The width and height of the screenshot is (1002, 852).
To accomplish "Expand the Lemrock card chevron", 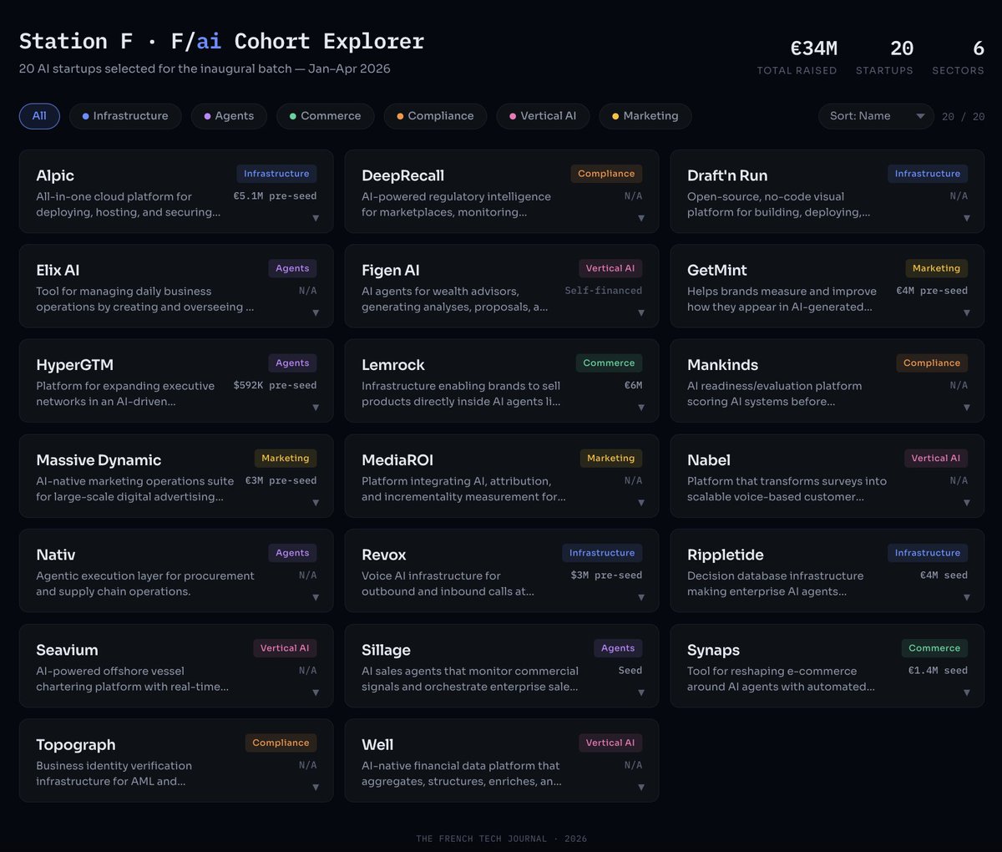I will (x=641, y=408).
